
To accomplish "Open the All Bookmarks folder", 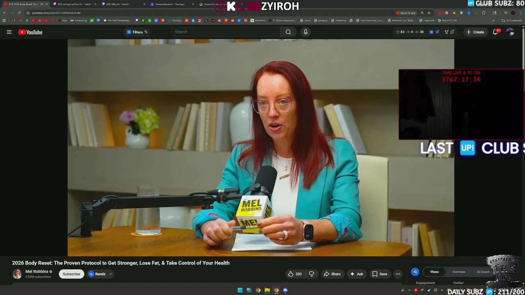I will [x=511, y=20].
